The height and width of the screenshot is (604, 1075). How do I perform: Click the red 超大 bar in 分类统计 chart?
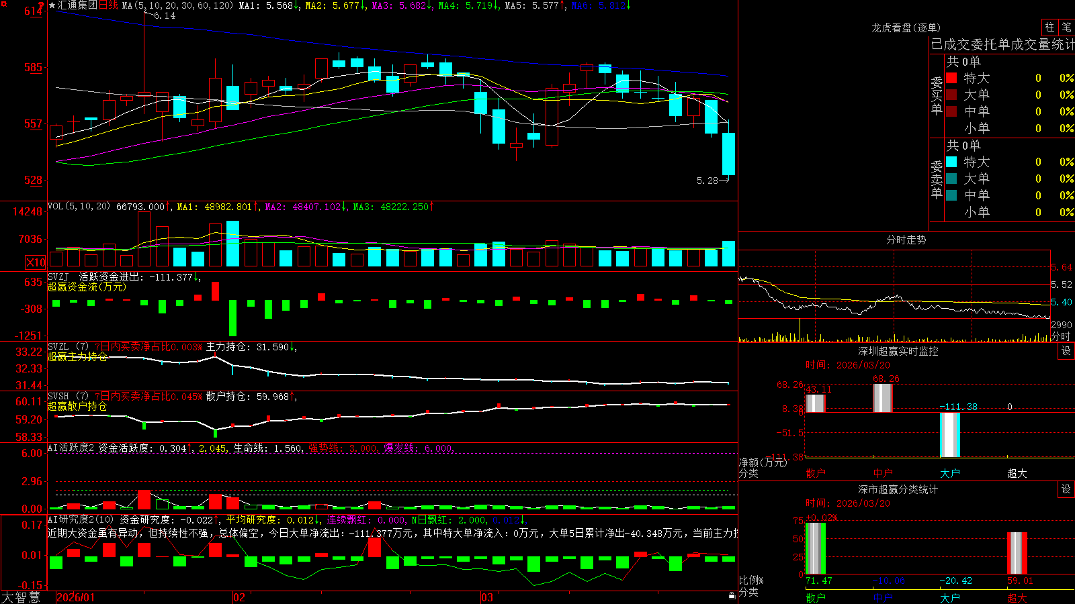tap(1017, 553)
